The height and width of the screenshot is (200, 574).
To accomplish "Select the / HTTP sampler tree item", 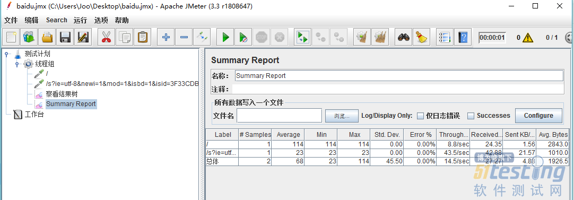I will [x=47, y=74].
